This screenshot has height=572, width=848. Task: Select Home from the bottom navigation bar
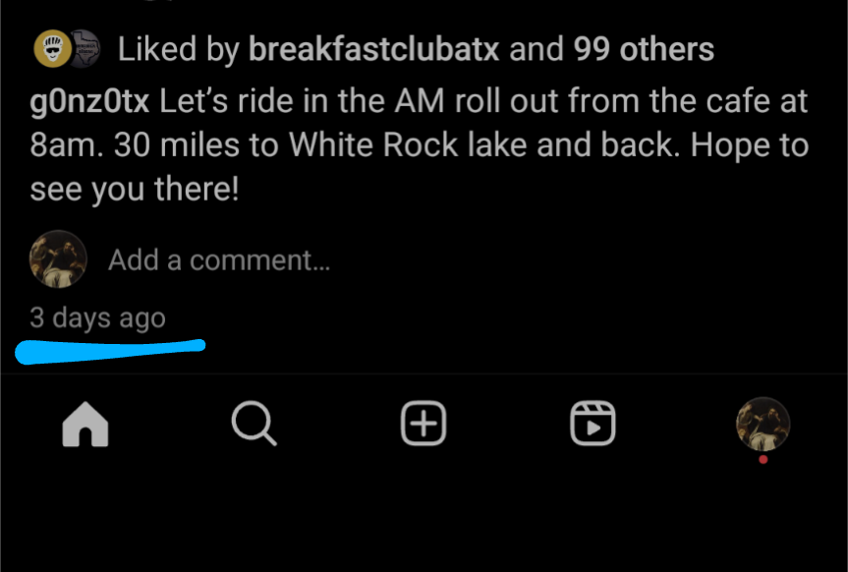[x=85, y=424]
